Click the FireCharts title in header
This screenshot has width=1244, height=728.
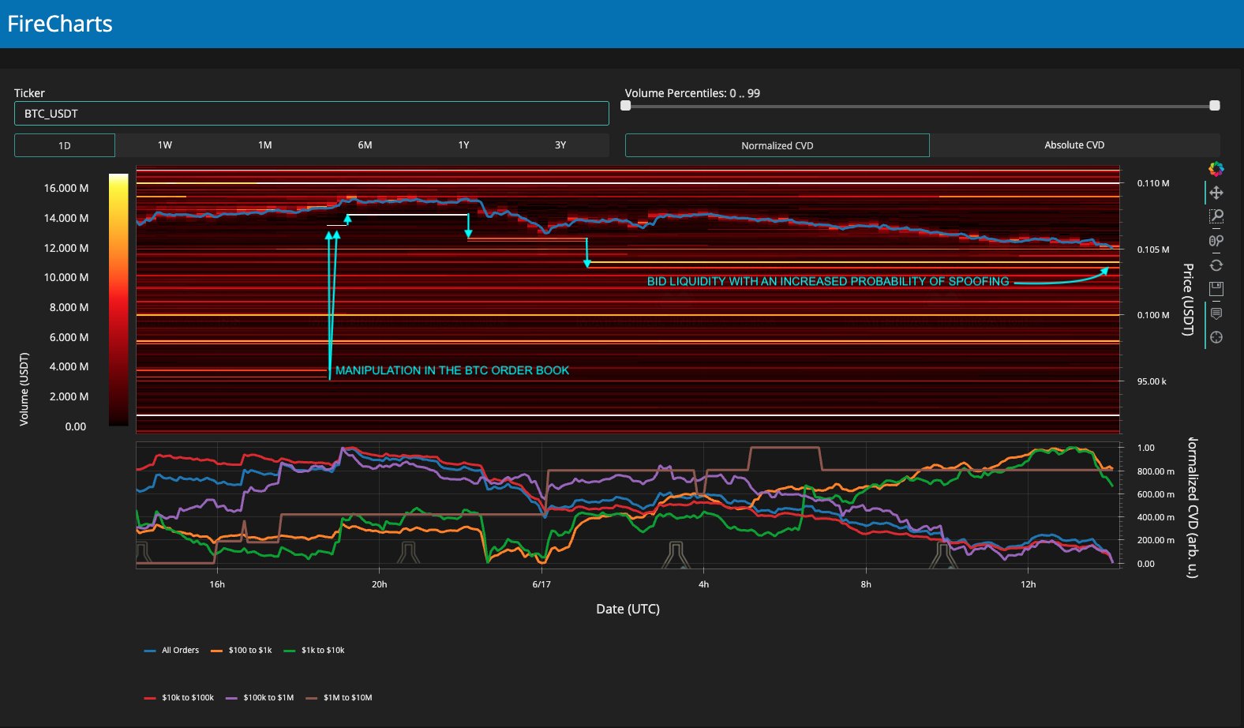tap(60, 24)
